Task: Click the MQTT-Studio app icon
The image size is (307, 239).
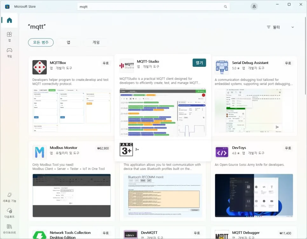Action: point(127,66)
